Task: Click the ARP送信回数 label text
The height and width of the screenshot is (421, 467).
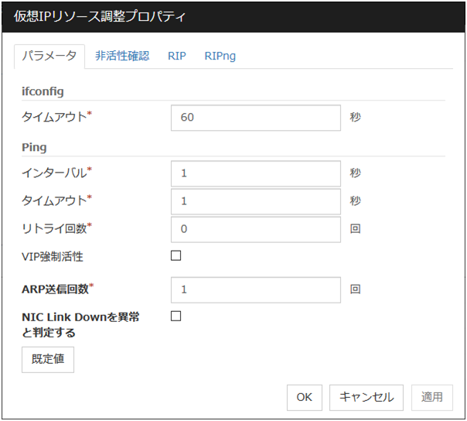Action: pos(56,289)
